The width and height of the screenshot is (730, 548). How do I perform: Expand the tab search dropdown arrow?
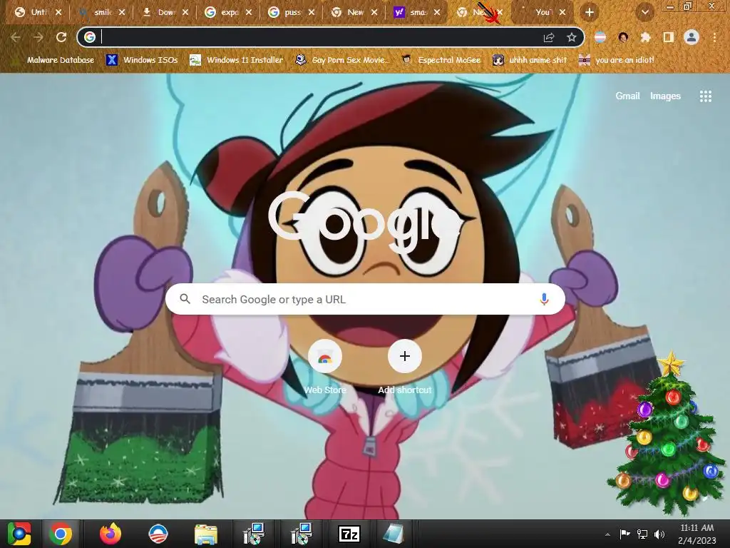point(644,13)
